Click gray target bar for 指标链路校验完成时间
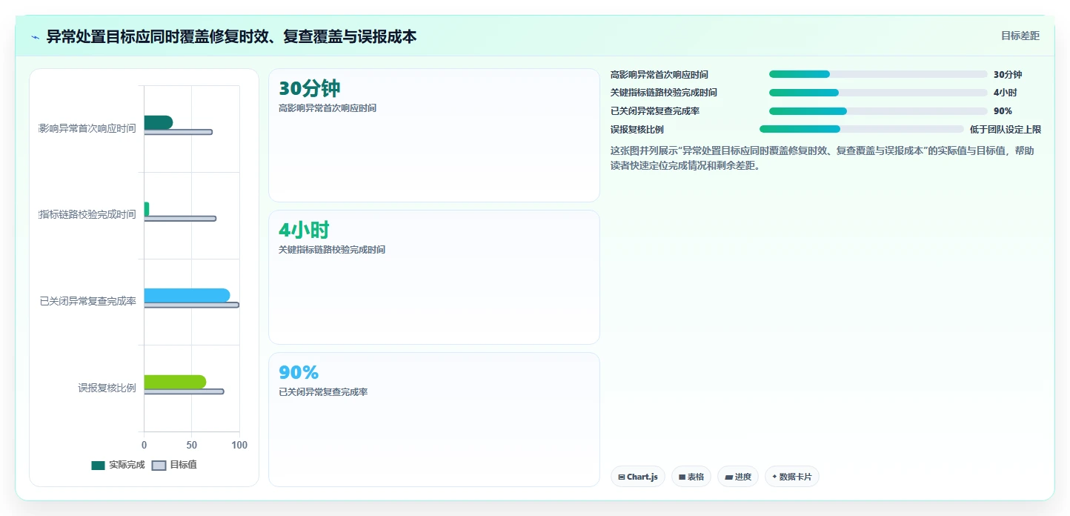The image size is (1070, 516). tap(180, 219)
